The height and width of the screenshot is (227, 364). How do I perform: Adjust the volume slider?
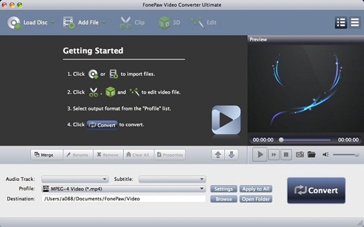click(346, 155)
